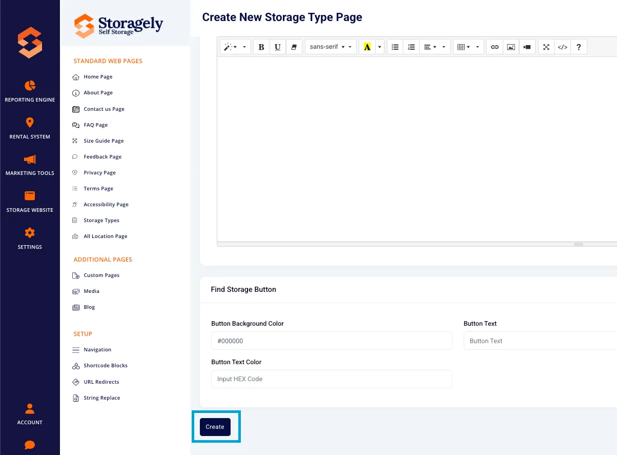Click the Storagely logo at top left
617x455 pixels.
30,43
